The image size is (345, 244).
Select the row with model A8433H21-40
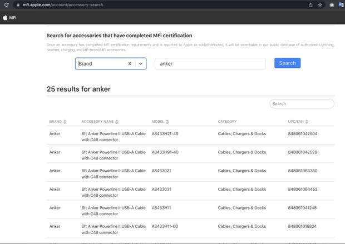[165, 134]
